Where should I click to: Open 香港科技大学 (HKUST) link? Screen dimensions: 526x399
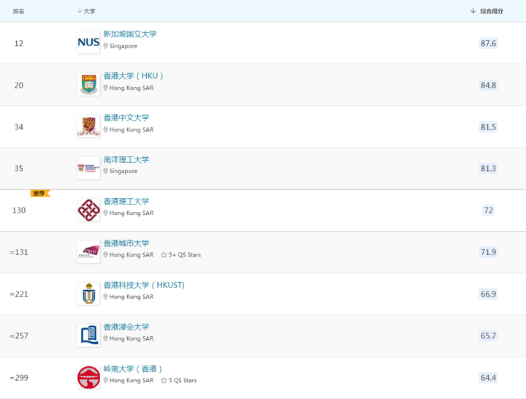(144, 285)
